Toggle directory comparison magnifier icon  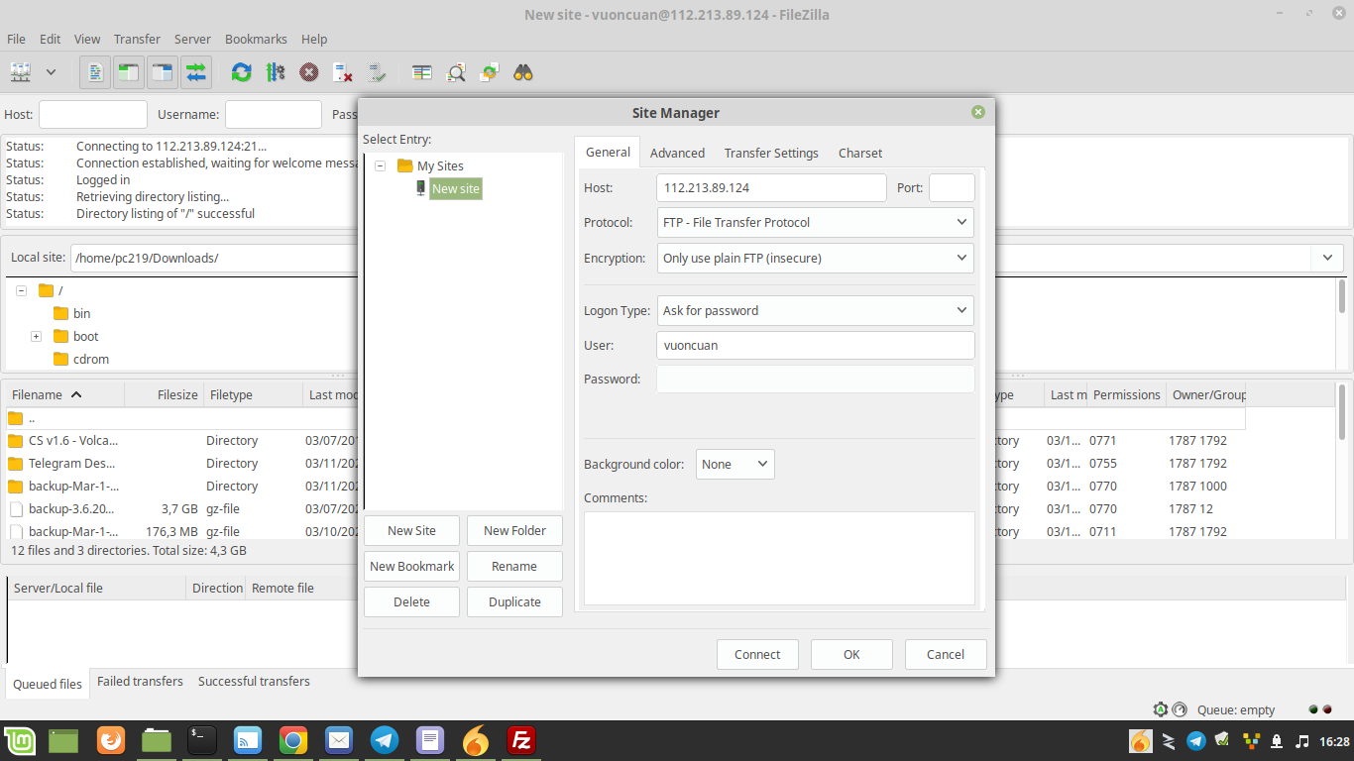click(x=456, y=72)
